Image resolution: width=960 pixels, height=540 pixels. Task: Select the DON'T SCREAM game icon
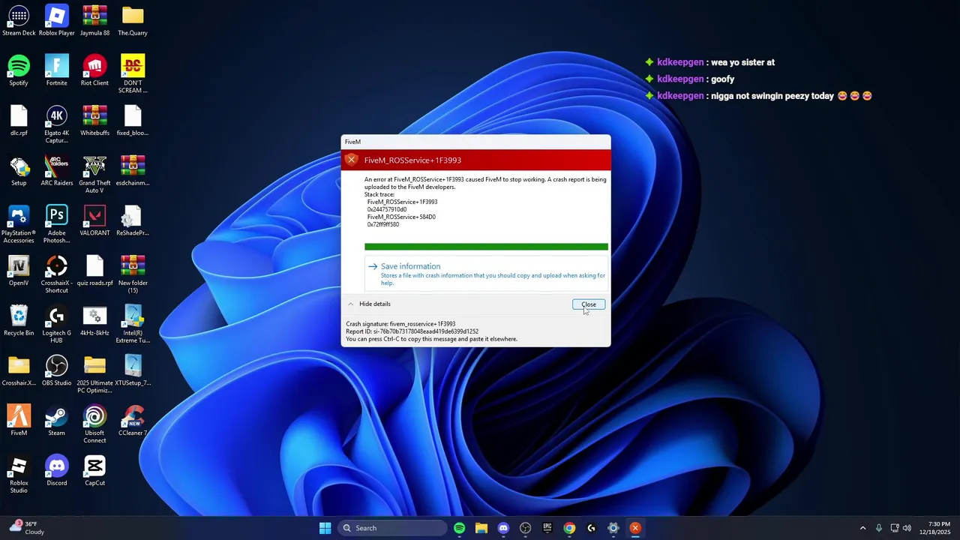coord(133,74)
